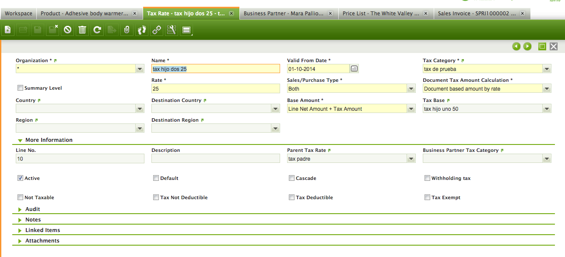Uncheck the Active checkbox
The height and width of the screenshot is (257, 565).
pyautogui.click(x=20, y=178)
